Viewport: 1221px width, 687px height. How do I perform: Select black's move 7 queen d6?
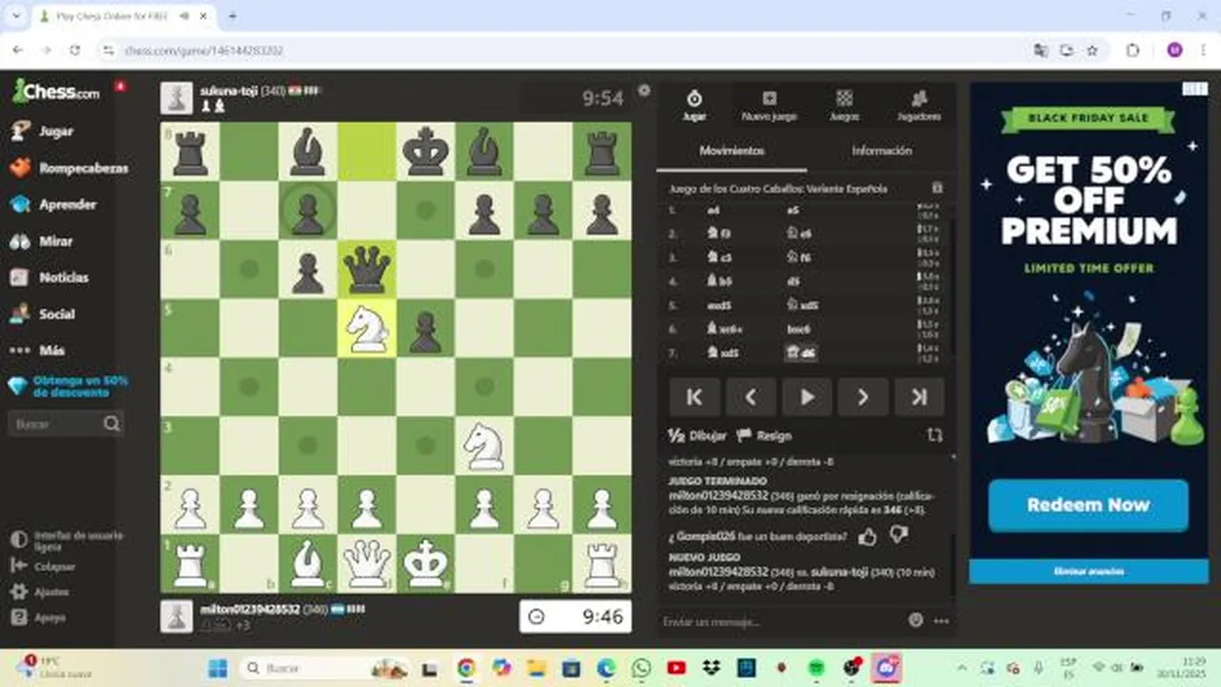point(799,353)
